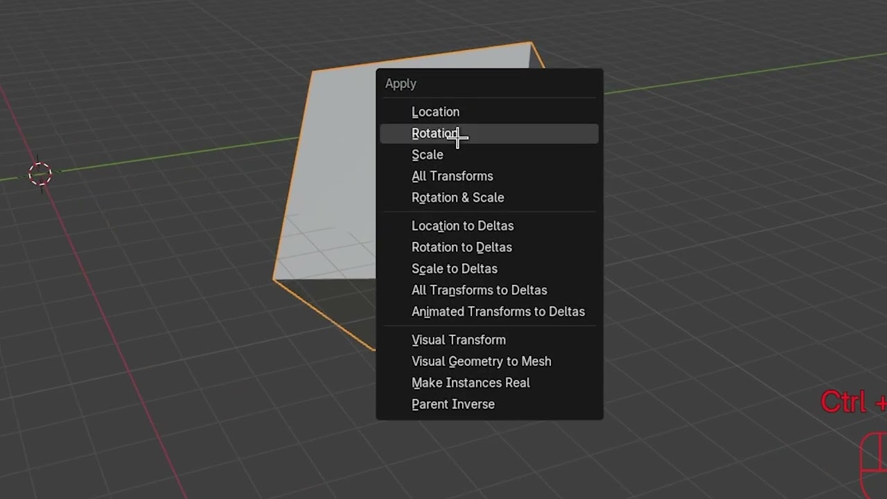Choose Scale to Deltas
The image size is (887, 499).
point(489,269)
